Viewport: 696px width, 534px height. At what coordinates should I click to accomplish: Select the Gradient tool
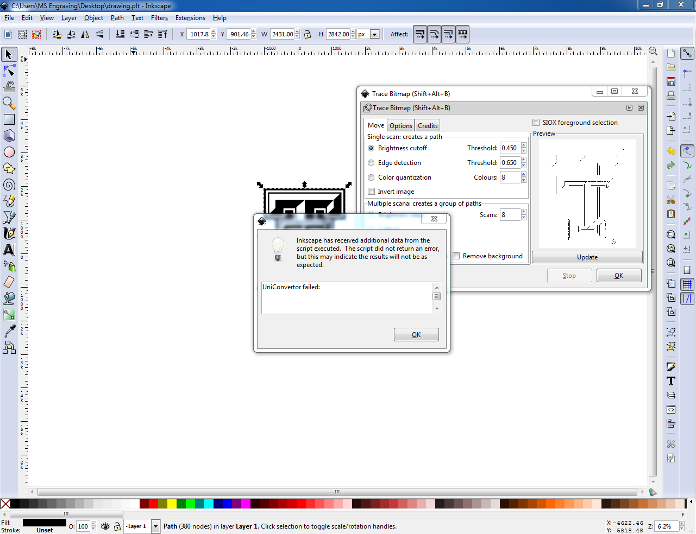coord(9,315)
